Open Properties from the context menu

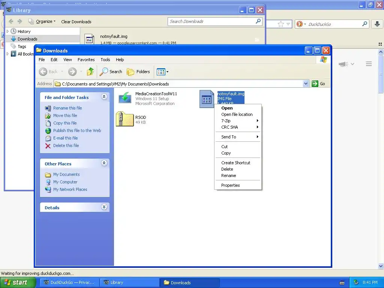click(238, 185)
